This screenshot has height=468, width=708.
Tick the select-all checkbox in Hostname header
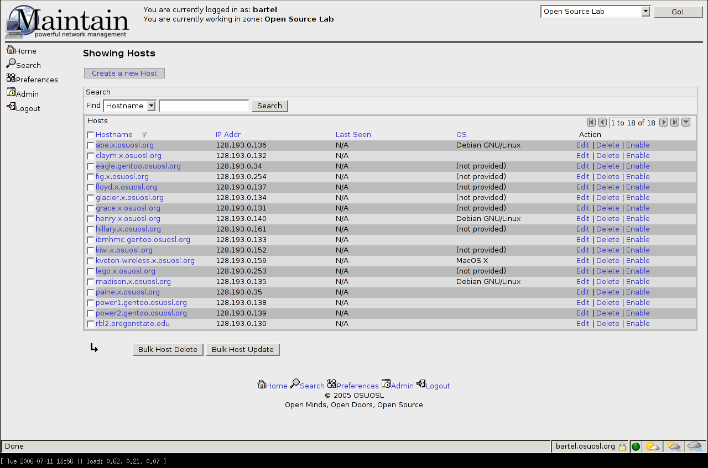(x=91, y=135)
